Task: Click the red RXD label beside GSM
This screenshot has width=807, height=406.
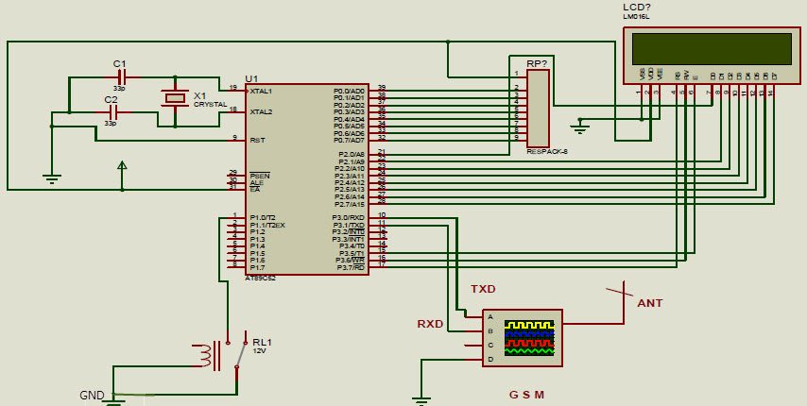Action: tap(430, 324)
